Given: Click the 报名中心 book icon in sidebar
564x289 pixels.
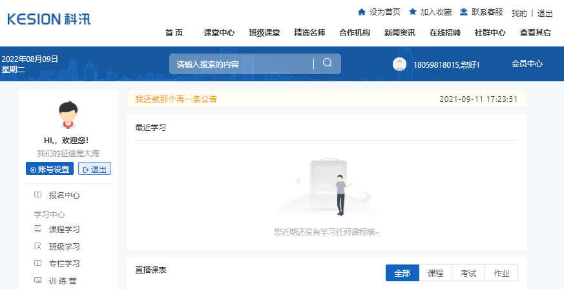Looking at the screenshot, I should 38,195.
